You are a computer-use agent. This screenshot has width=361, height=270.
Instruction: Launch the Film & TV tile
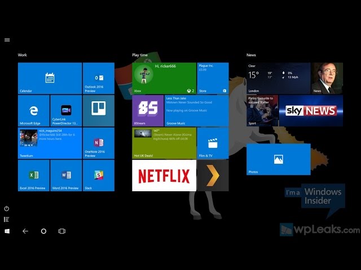[x=213, y=143]
